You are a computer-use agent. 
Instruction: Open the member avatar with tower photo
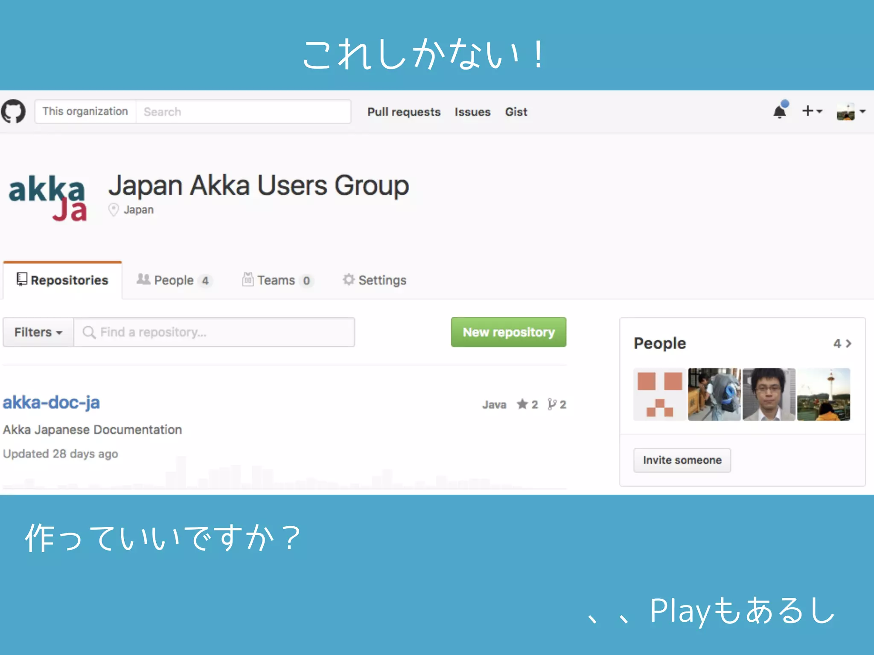click(824, 394)
